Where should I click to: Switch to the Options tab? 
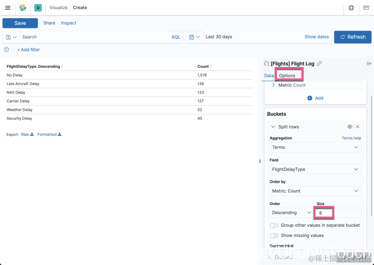(x=287, y=76)
